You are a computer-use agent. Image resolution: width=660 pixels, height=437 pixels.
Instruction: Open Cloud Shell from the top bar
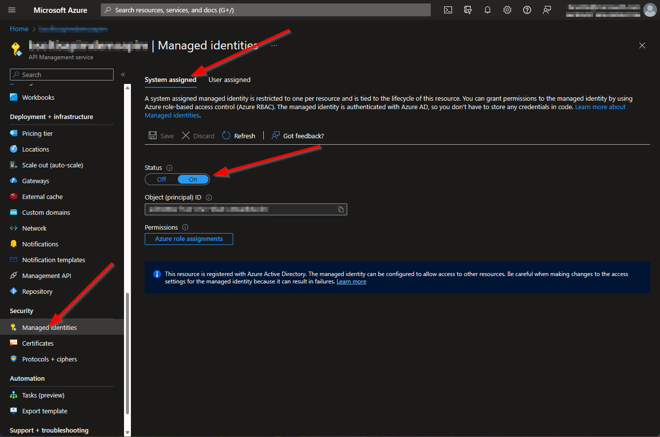448,10
